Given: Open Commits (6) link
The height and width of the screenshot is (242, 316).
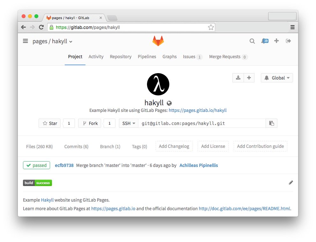Looking at the screenshot, I should pyautogui.click(x=76, y=147).
